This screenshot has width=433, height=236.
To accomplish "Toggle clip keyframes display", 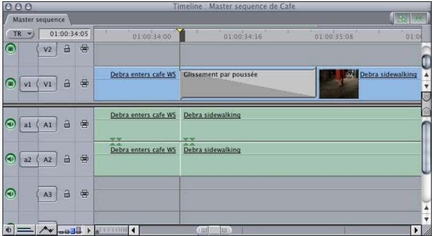I will (x=25, y=229).
